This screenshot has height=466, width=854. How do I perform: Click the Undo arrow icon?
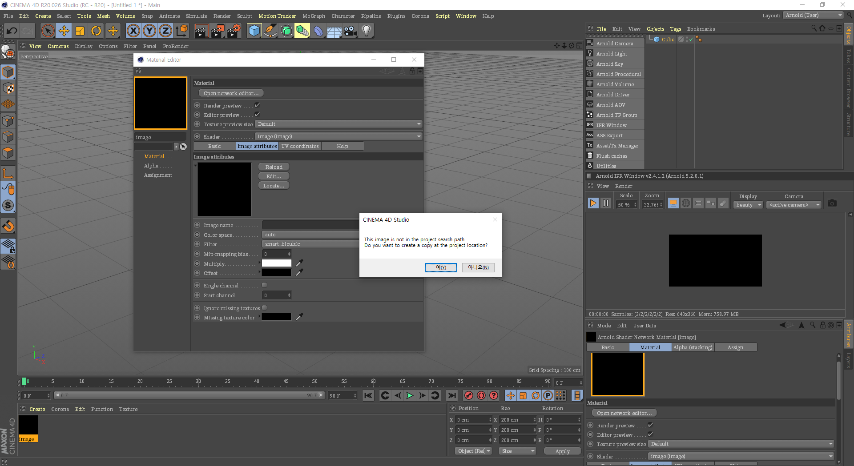click(12, 31)
